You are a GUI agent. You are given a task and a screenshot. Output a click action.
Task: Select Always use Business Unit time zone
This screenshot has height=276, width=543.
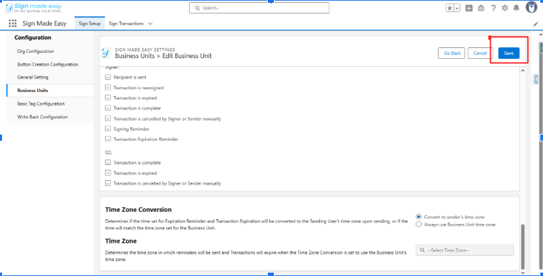coord(419,224)
